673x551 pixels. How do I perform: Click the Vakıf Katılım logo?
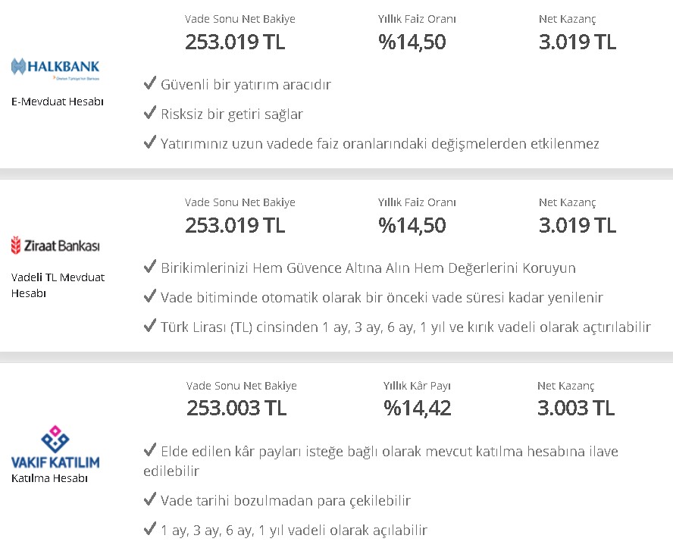click(55, 446)
